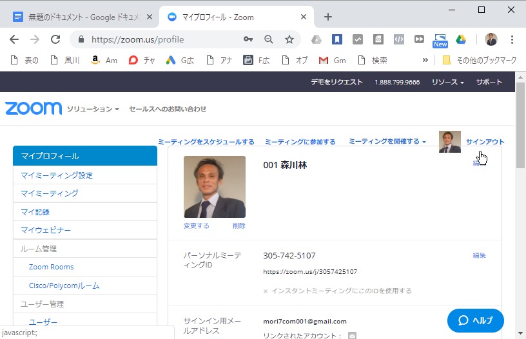Click the zoom magnifier icon in address bar

click(x=269, y=39)
